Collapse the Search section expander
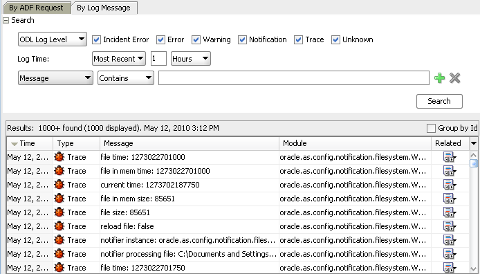The height and width of the screenshot is (274, 480). (6, 21)
